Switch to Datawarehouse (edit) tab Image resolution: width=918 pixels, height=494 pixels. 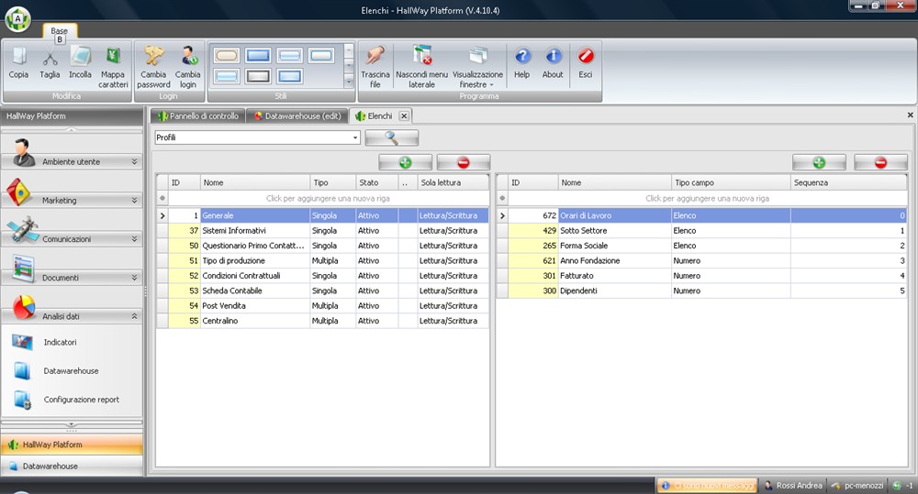pos(297,115)
